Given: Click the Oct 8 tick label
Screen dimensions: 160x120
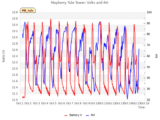Looking at the screenshot, I should point(78,103).
